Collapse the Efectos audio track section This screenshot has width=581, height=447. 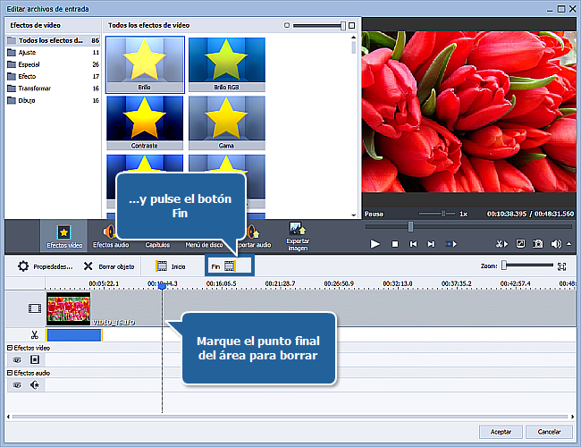9,372
